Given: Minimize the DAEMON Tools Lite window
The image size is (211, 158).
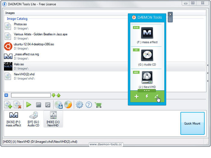Looking at the screenshot, I should (186, 3).
